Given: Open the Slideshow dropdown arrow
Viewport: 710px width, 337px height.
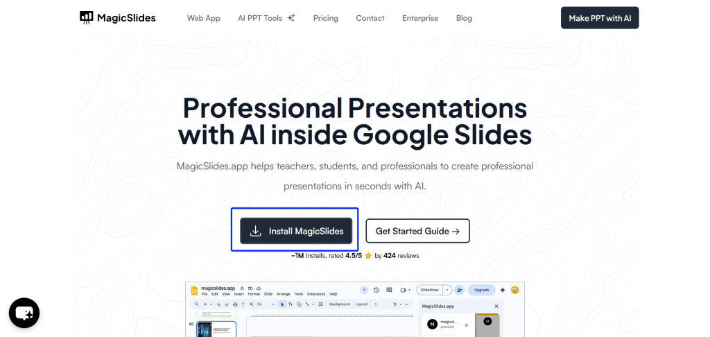Looking at the screenshot, I should point(447,290).
